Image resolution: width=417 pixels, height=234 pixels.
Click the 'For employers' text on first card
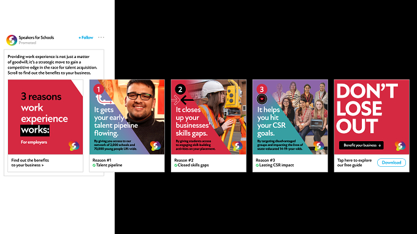click(x=34, y=142)
